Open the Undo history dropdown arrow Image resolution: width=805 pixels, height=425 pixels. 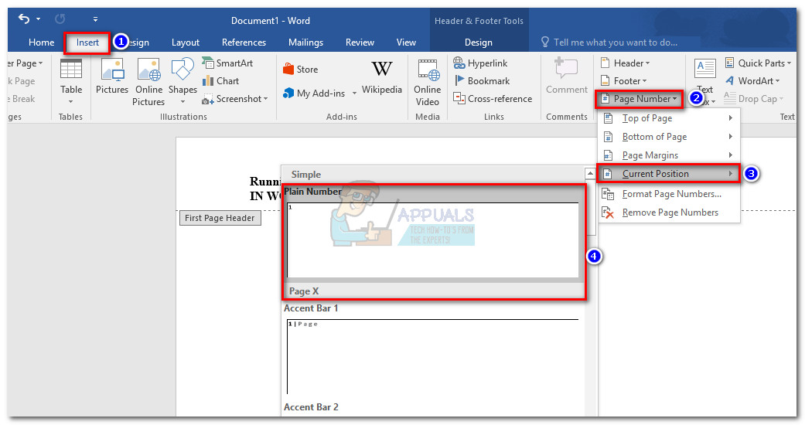pyautogui.click(x=39, y=19)
